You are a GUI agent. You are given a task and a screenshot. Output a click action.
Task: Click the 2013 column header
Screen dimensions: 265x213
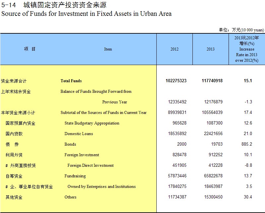[210, 49]
